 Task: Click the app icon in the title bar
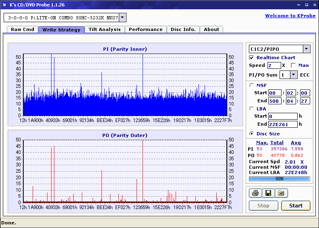4,5
